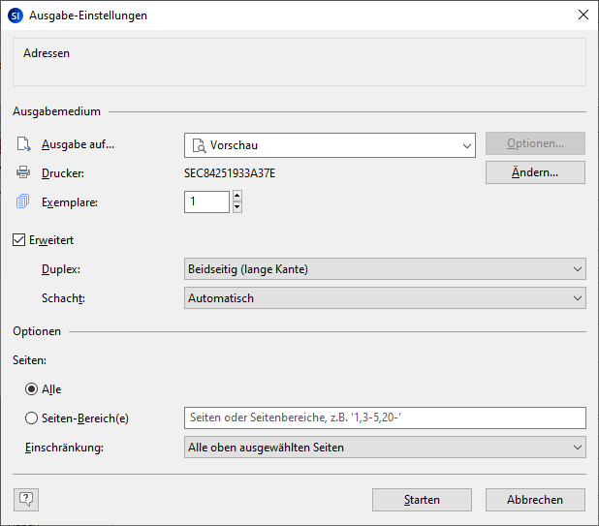
Task: Uncheck the Erweitert checkbox
Action: pyautogui.click(x=20, y=239)
